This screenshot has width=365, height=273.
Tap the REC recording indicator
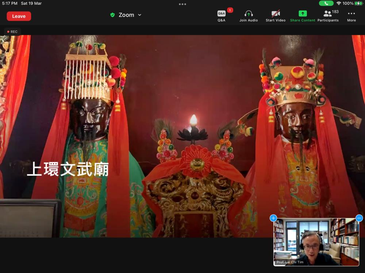[x=12, y=32]
